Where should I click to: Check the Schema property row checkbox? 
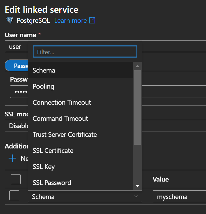(14, 195)
